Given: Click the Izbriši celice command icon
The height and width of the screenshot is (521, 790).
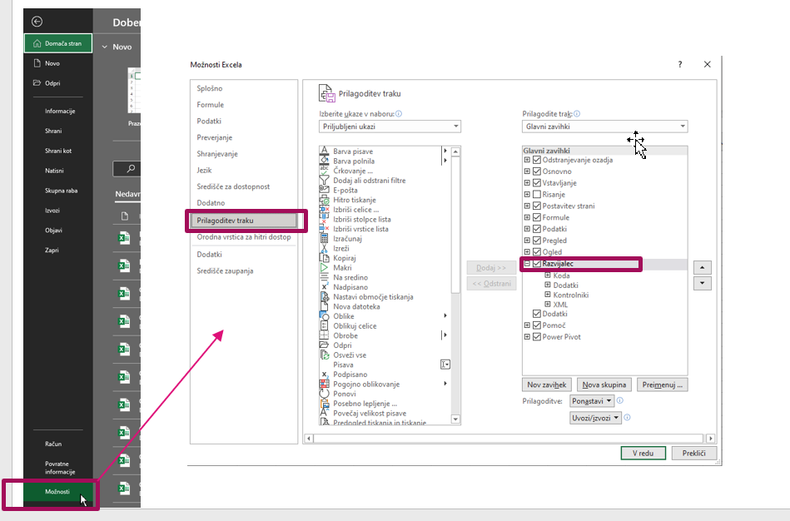Looking at the screenshot, I should [324, 209].
